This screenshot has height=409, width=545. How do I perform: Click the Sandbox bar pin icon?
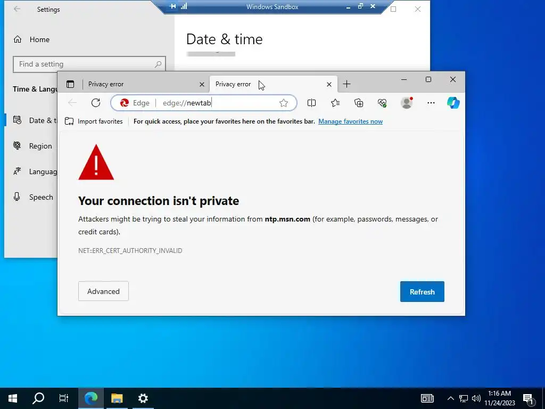point(172,6)
